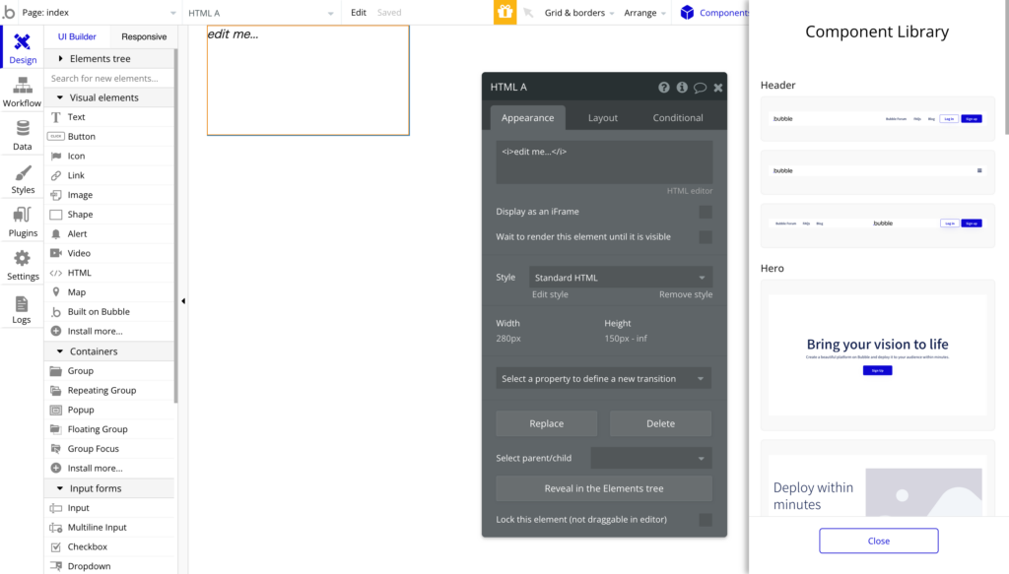Collapse the left panel arrow handle
The width and height of the screenshot is (1009, 574).
(183, 301)
